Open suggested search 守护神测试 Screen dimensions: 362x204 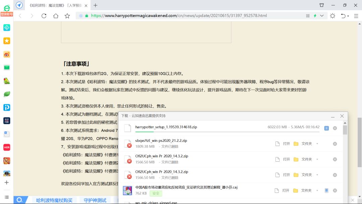click(95, 200)
